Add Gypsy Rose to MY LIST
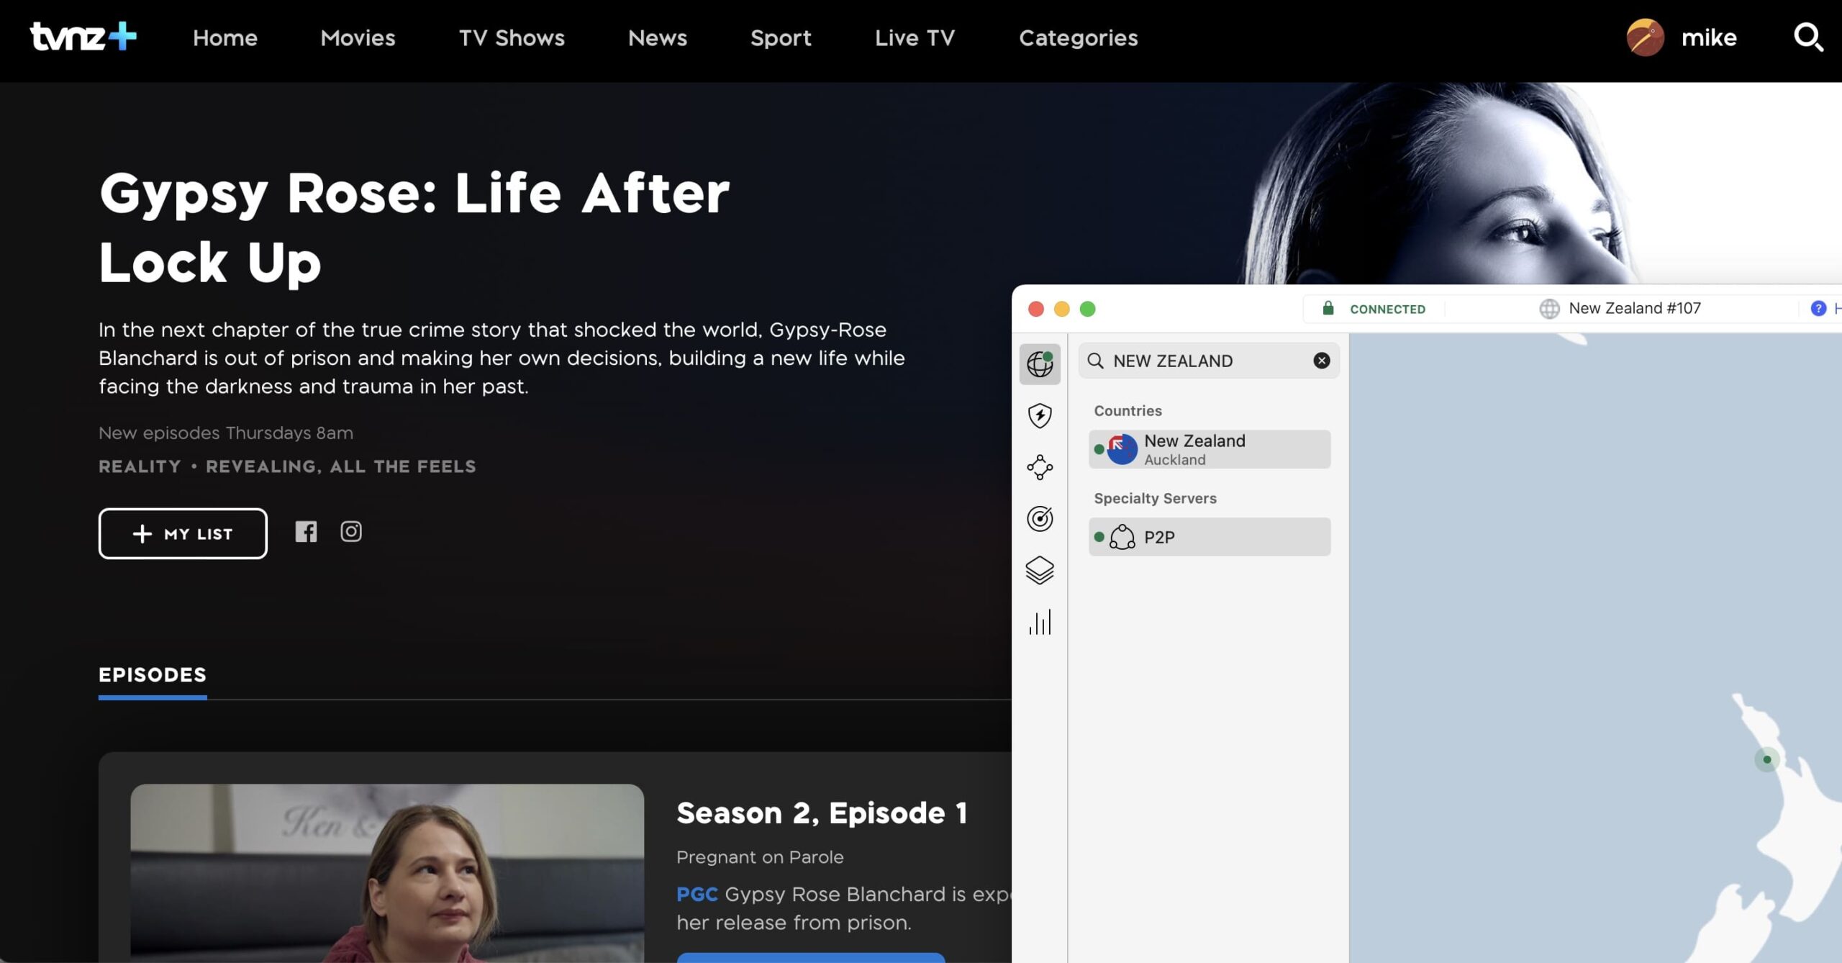Screen dimensions: 1842x963 coord(182,533)
